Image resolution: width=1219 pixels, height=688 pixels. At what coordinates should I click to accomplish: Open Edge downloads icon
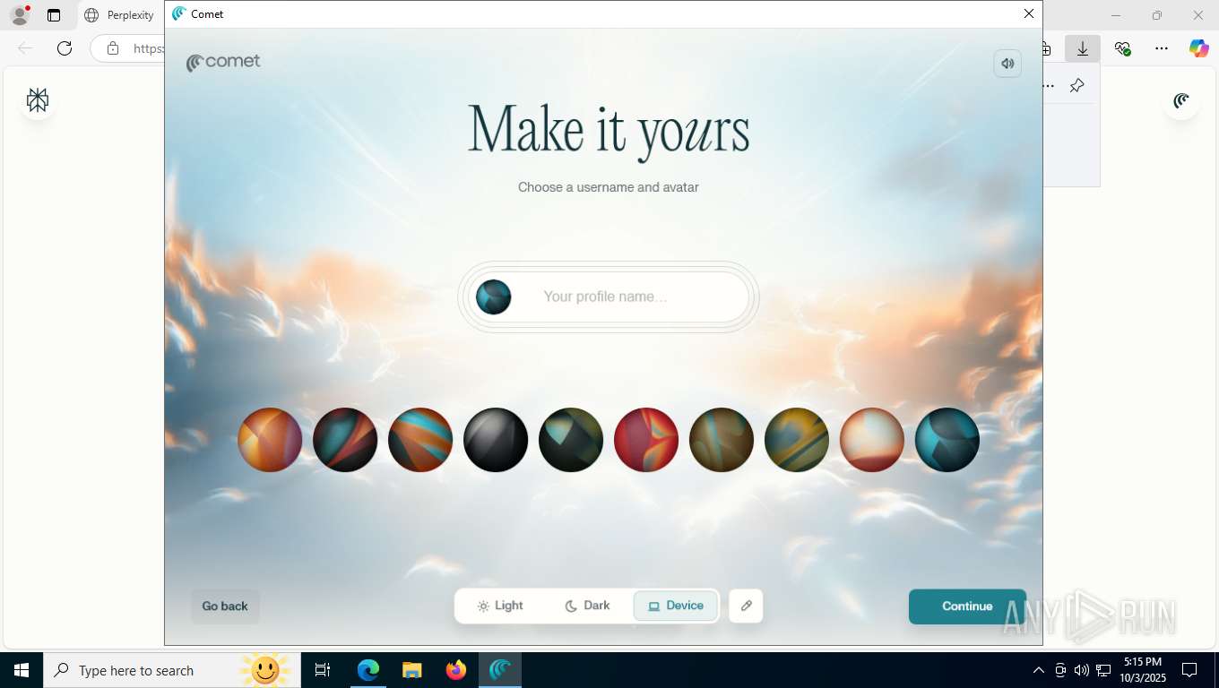coord(1083,48)
